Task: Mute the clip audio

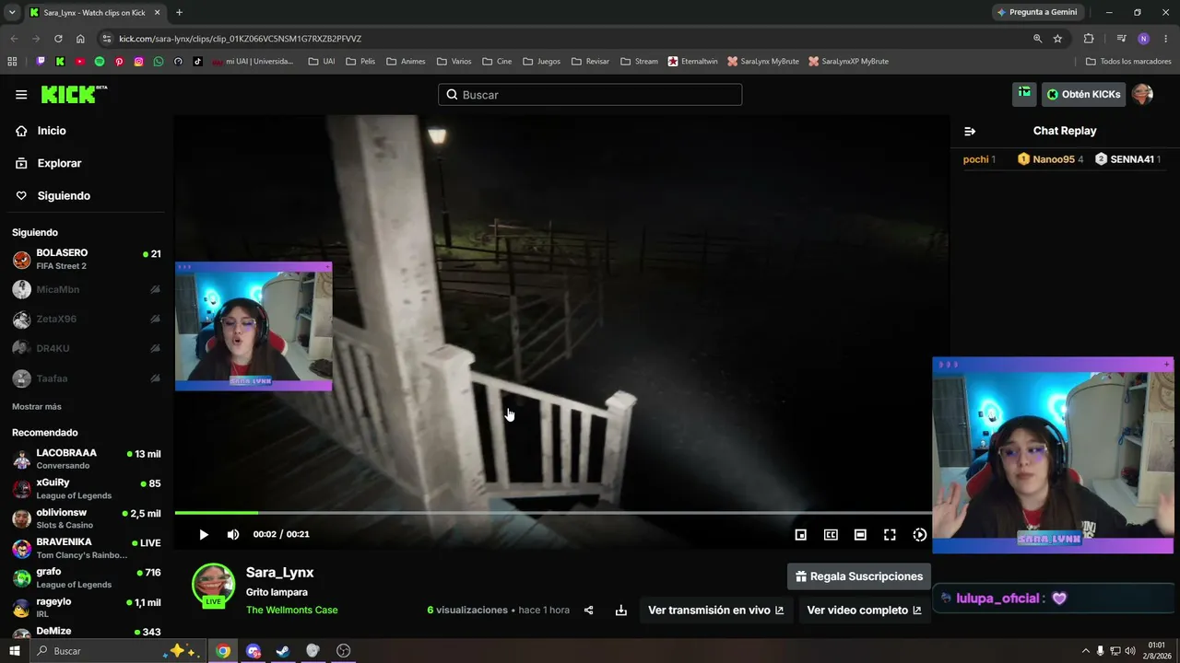Action: (x=233, y=535)
